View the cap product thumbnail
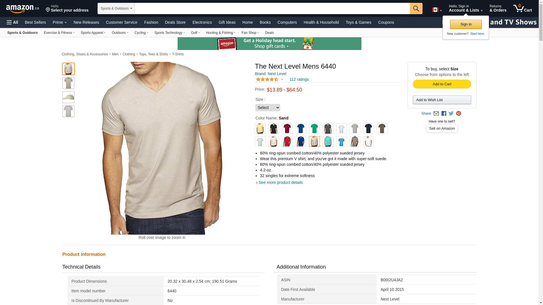The image size is (543, 305). coord(68,97)
